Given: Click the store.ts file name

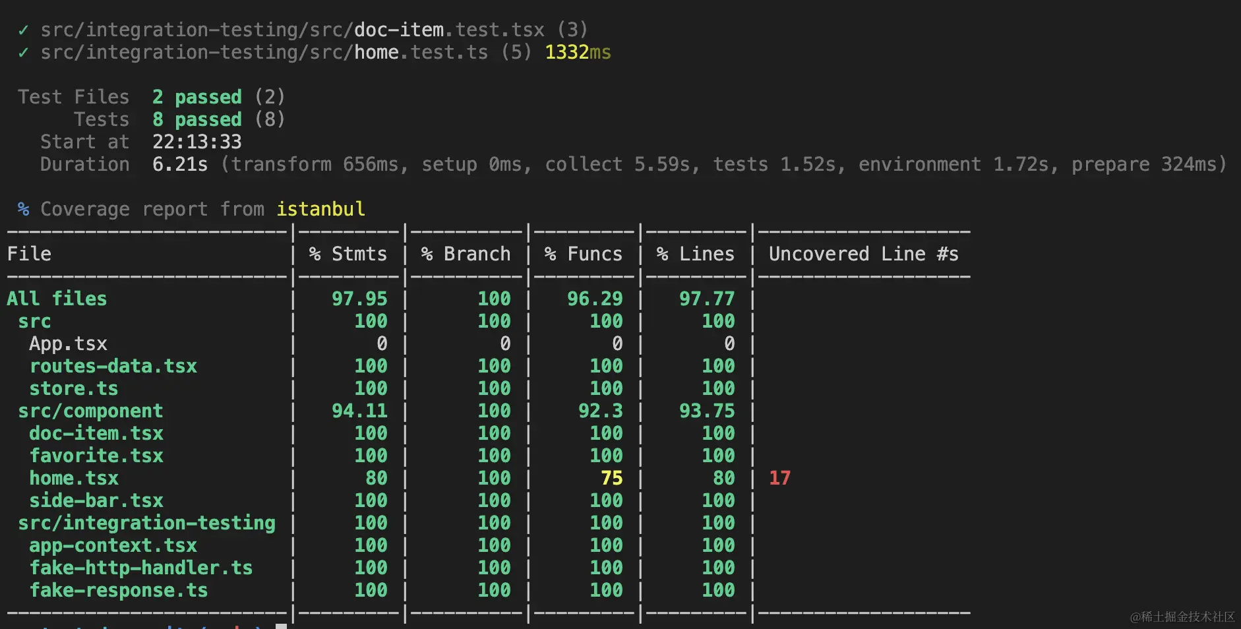Looking at the screenshot, I should coord(74,388).
